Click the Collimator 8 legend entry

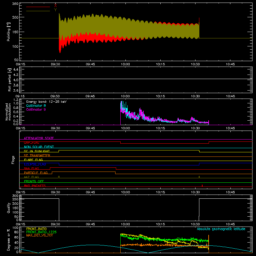pos(36,106)
